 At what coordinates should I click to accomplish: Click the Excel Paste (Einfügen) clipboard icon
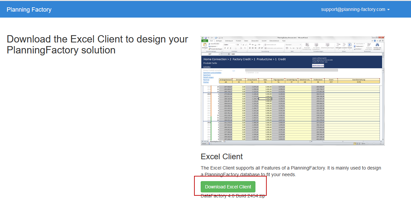[x=205, y=45]
